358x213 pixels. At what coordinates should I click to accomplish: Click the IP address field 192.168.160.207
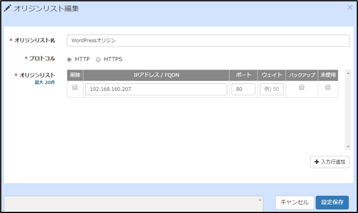click(156, 89)
